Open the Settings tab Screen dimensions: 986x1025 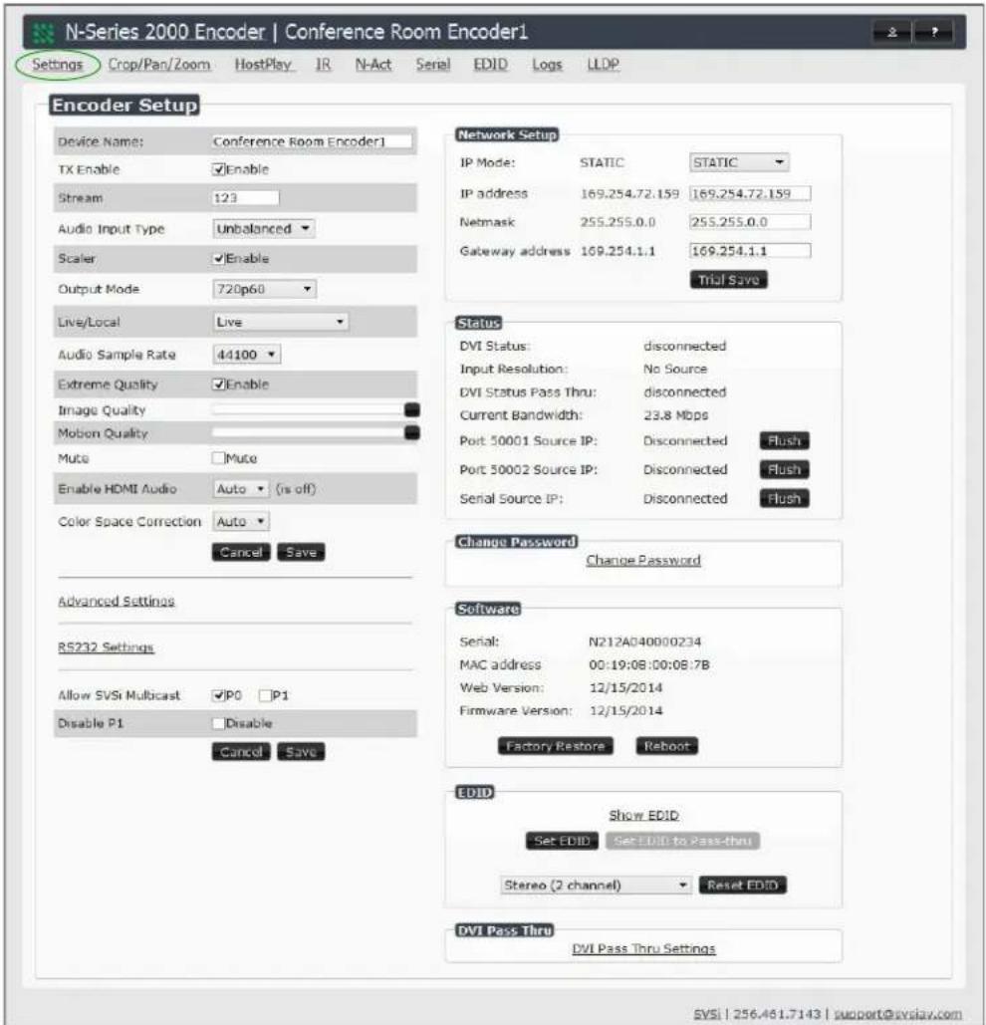[58, 65]
